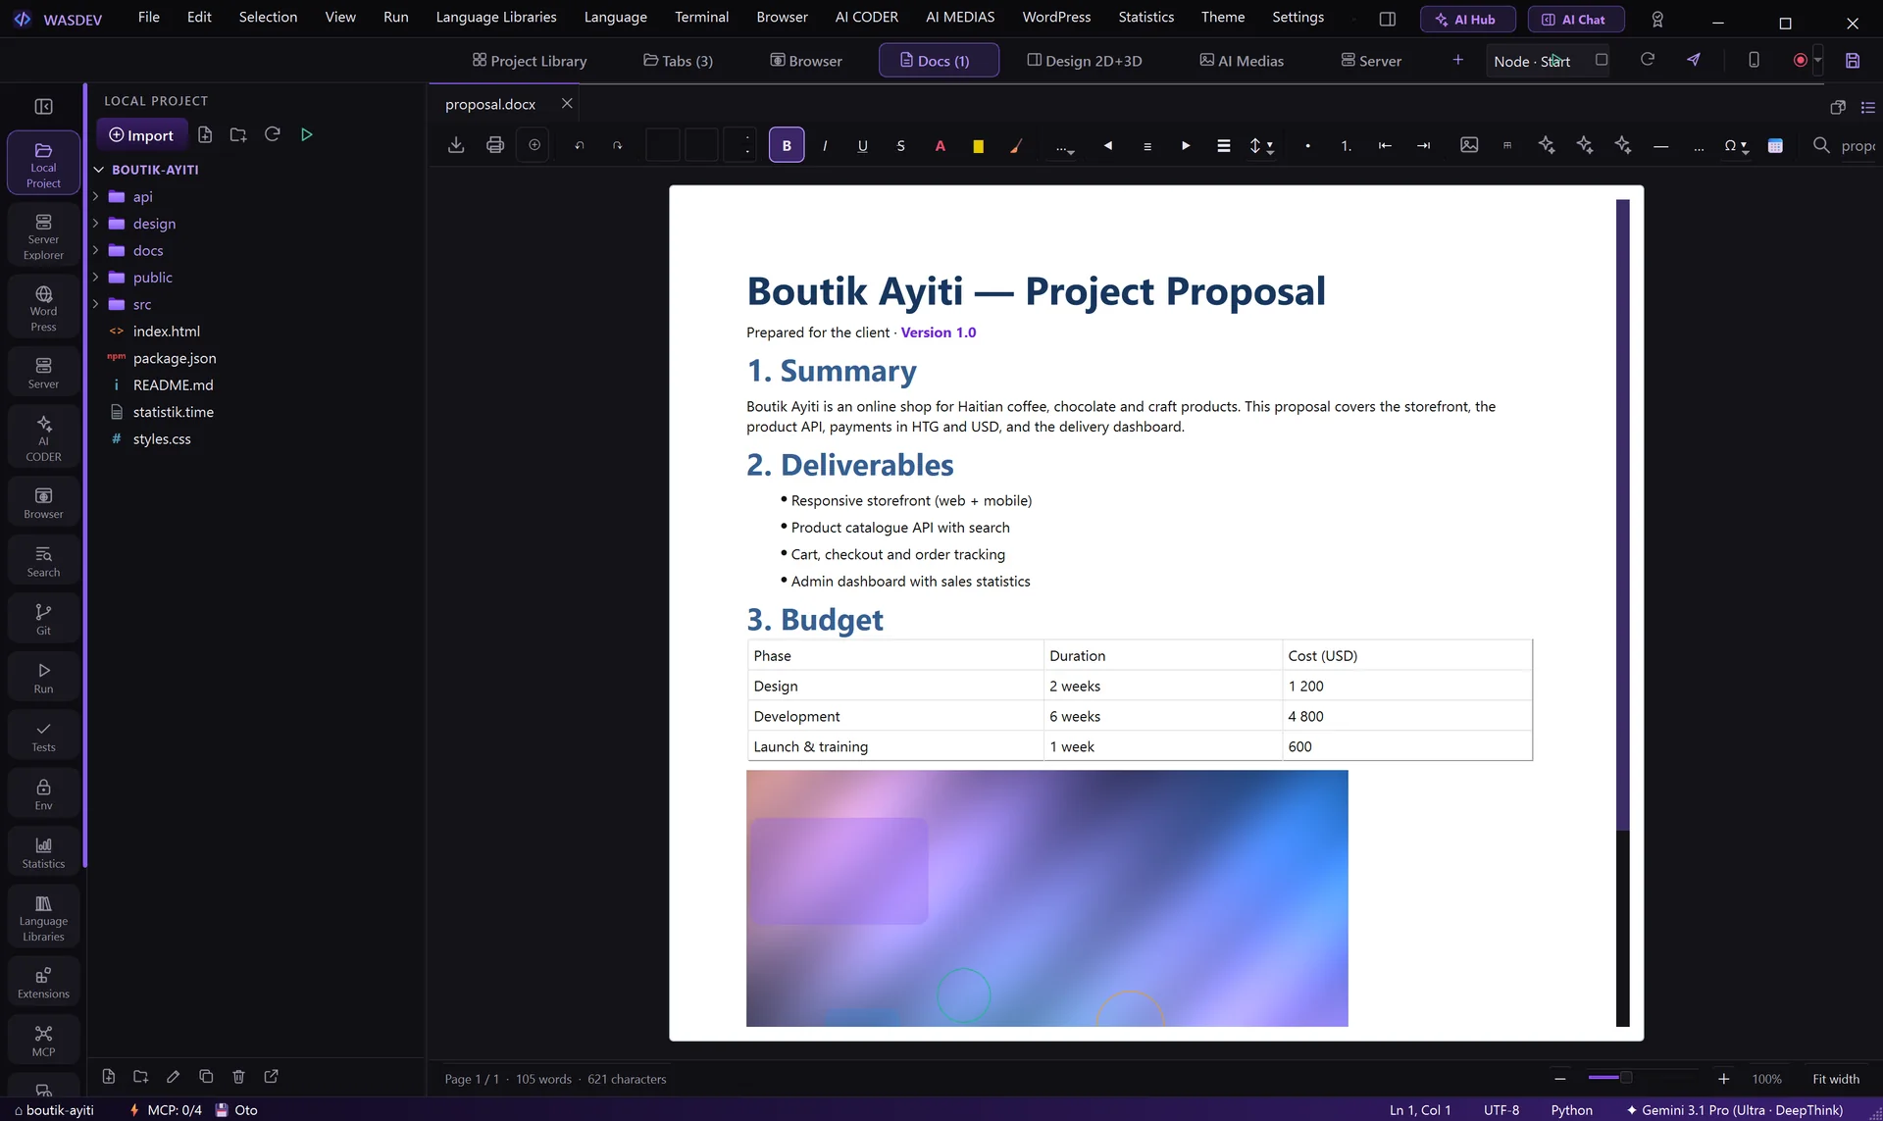The image size is (1883, 1121).
Task: Click the Import button
Action: pos(141,134)
